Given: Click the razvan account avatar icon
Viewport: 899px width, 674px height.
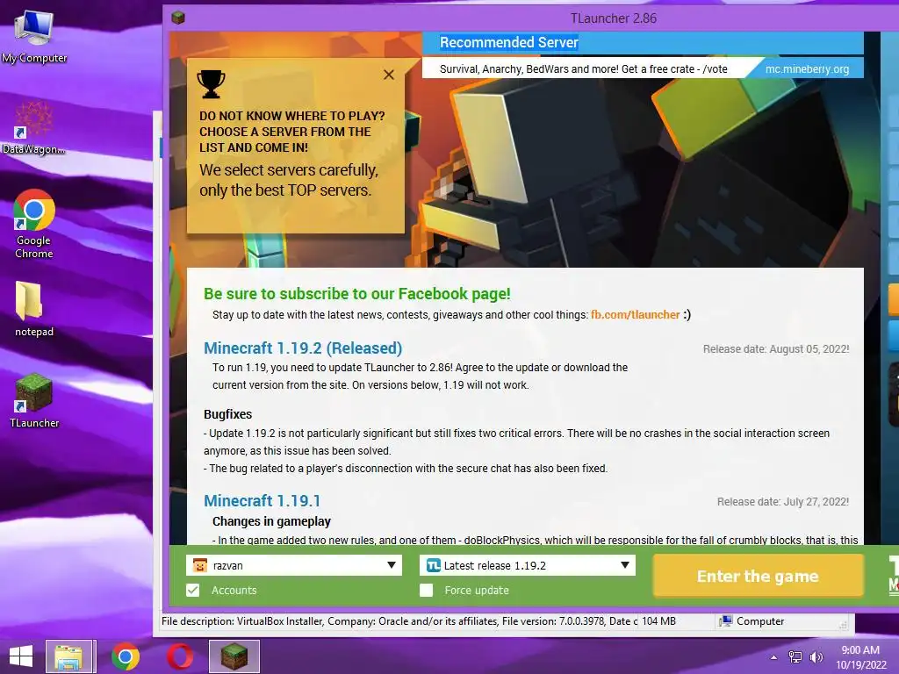Looking at the screenshot, I should coord(200,565).
